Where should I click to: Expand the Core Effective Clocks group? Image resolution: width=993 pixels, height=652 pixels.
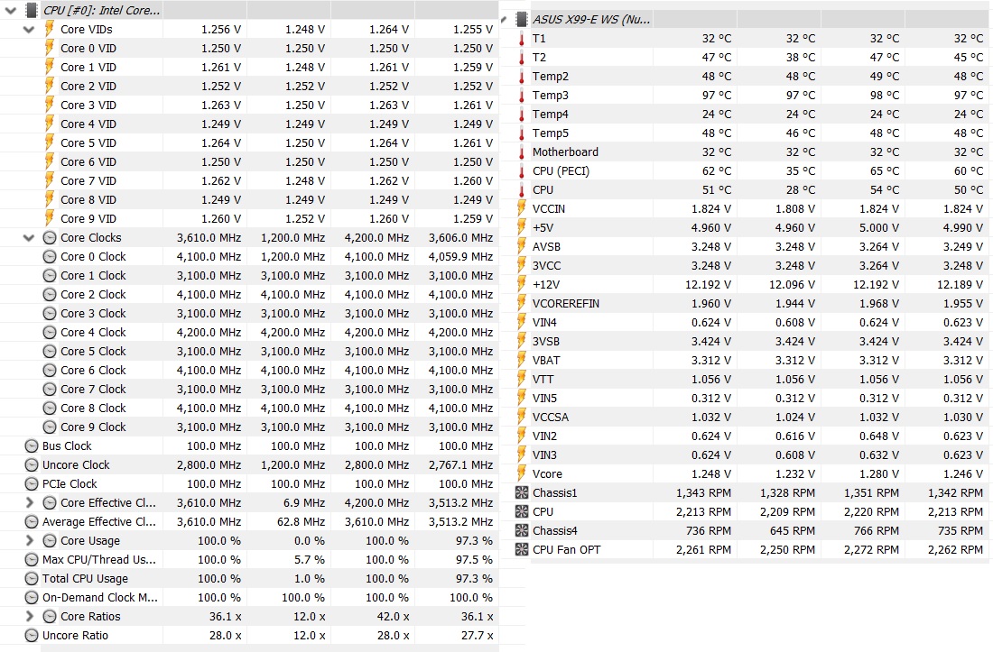29,503
